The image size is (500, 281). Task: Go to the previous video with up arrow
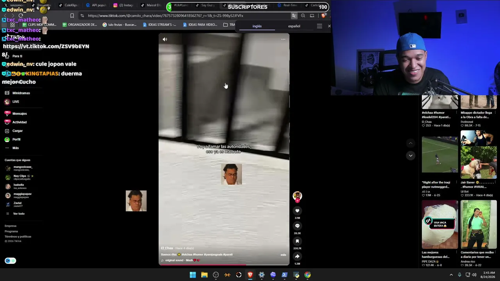pyautogui.click(x=411, y=143)
